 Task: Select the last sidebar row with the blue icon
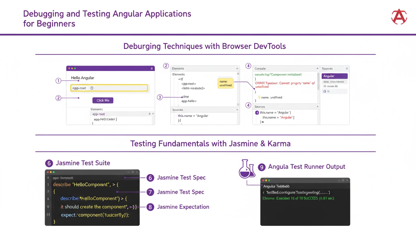[x=335, y=91]
